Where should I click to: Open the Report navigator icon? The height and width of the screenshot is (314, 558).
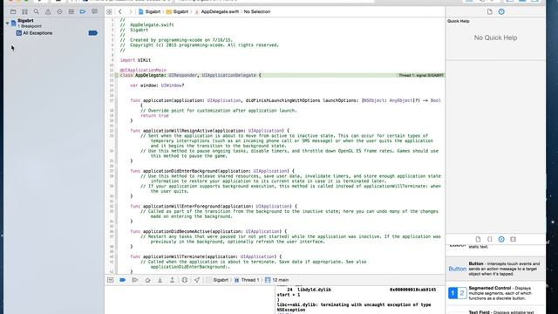click(x=94, y=11)
